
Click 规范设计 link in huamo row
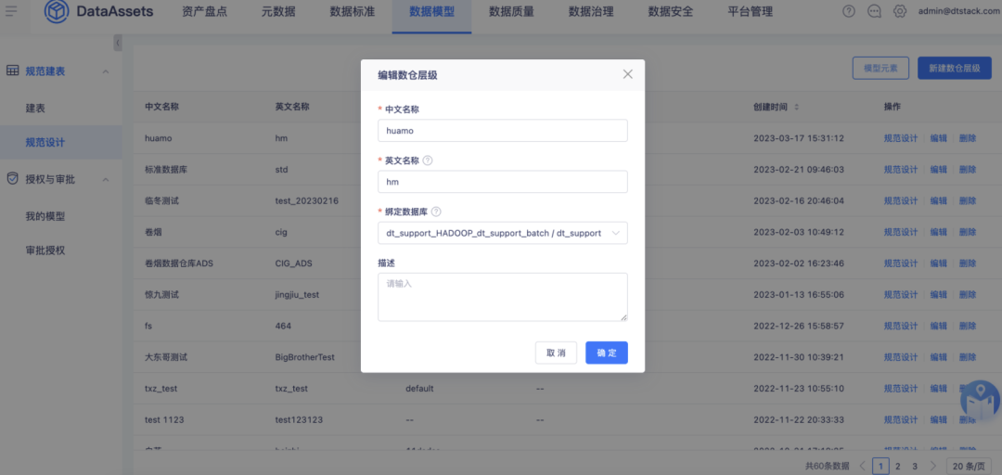[900, 138]
